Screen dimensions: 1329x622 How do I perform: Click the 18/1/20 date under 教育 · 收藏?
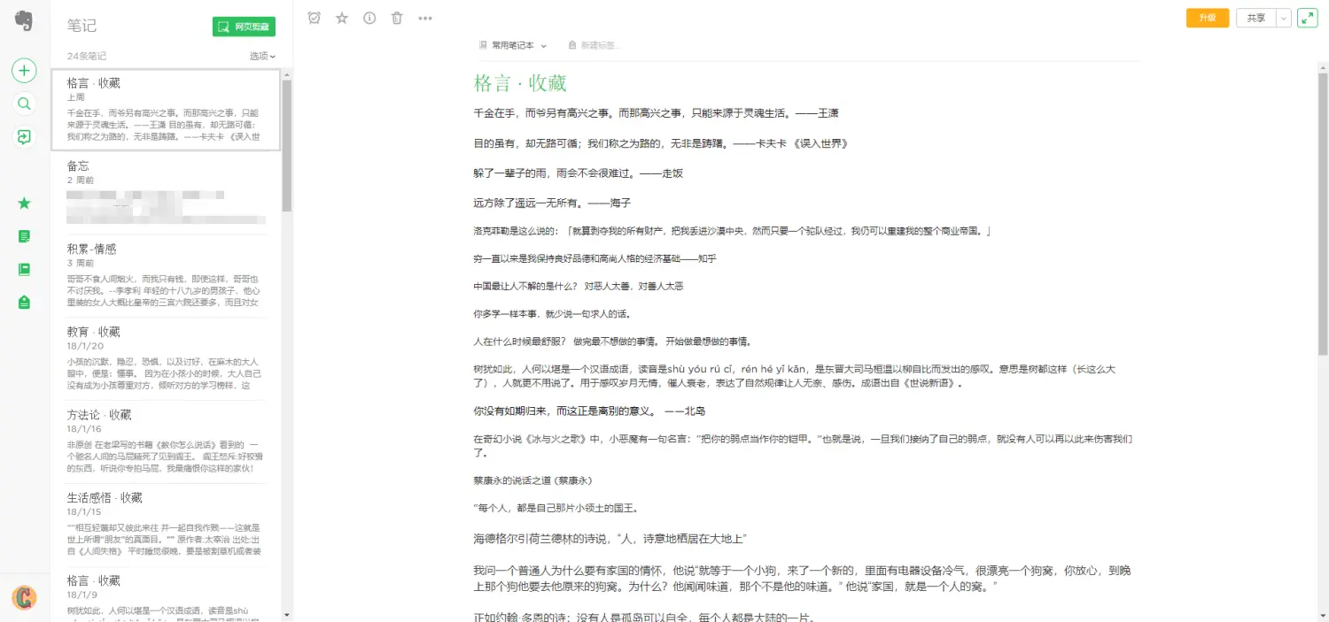[85, 346]
